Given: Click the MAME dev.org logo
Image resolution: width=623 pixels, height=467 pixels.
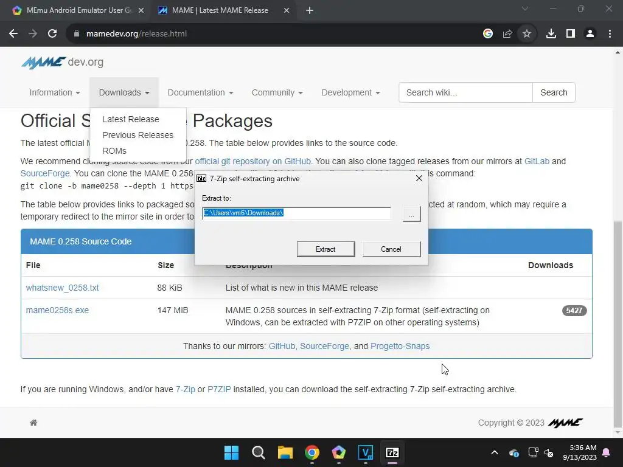Looking at the screenshot, I should click(63, 63).
